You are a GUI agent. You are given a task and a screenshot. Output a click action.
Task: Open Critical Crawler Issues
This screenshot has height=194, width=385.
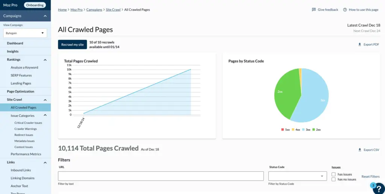pyautogui.click(x=28, y=123)
